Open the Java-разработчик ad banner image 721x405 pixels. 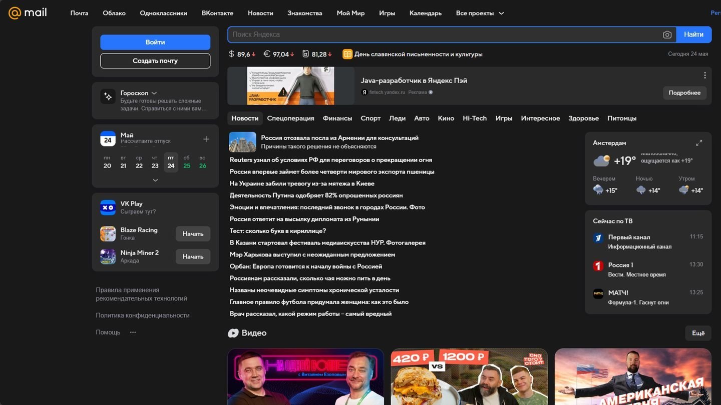(291, 86)
